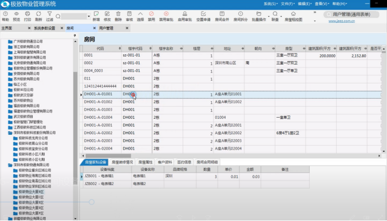Screen dimensions: 387x221
Task: Collapse the 深圳市极致科技股份有限公司 tree folder
Action: [x=10, y=133]
